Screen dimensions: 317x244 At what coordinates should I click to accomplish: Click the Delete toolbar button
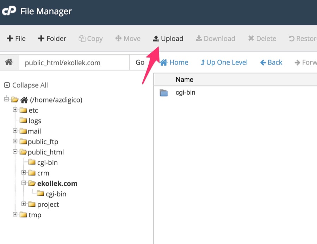click(x=262, y=39)
